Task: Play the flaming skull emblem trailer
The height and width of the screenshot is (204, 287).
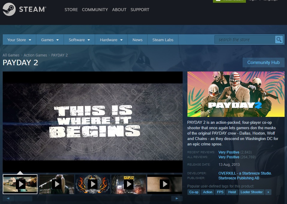Action: point(93,184)
